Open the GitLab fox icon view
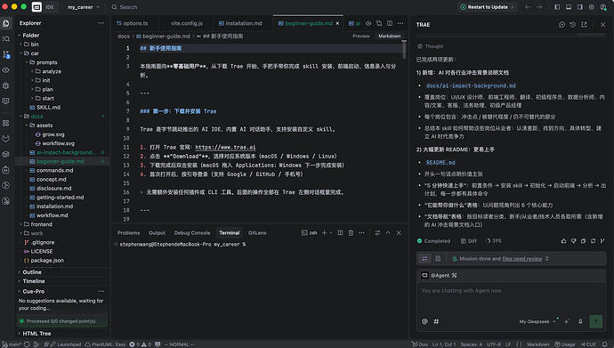The width and height of the screenshot is (614, 348). pos(6,139)
